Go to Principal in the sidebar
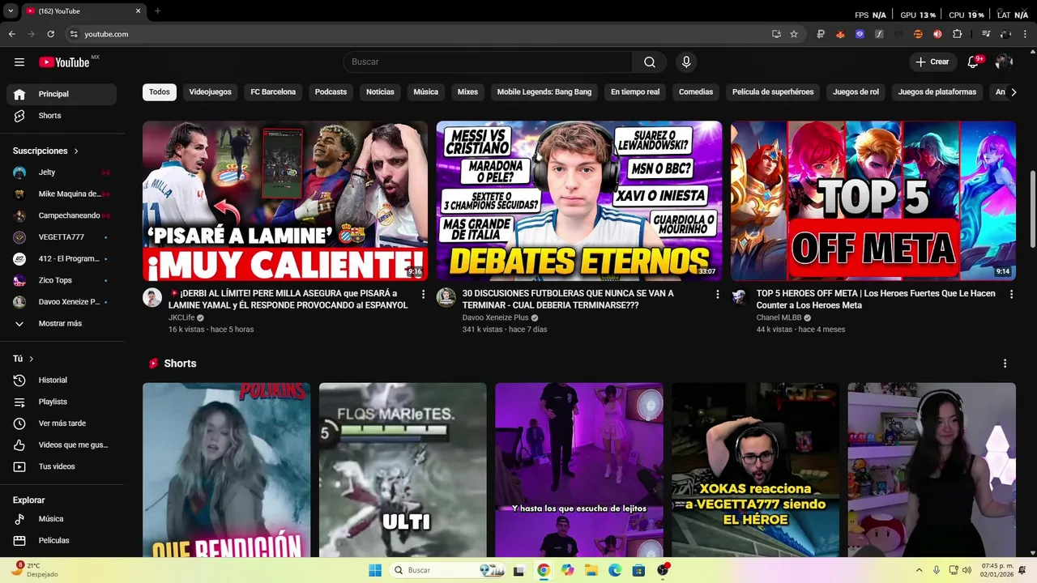The height and width of the screenshot is (583, 1037). tap(62, 94)
